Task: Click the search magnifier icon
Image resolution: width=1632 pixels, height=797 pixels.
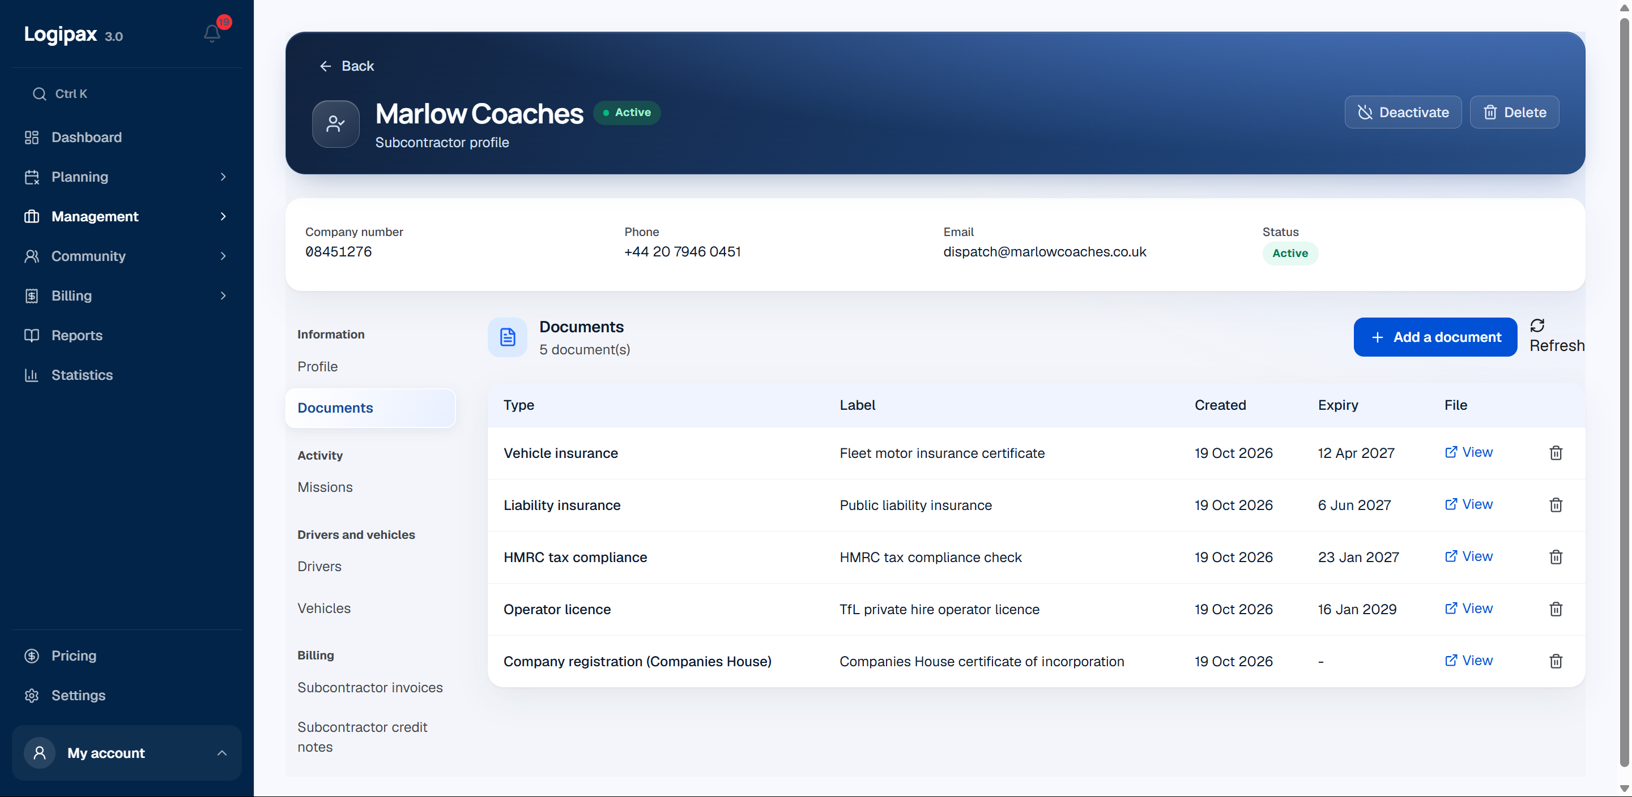Action: 39,94
